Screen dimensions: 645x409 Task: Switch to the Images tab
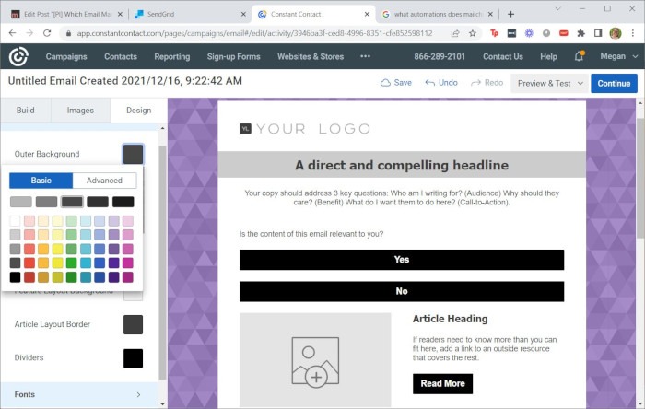click(80, 111)
